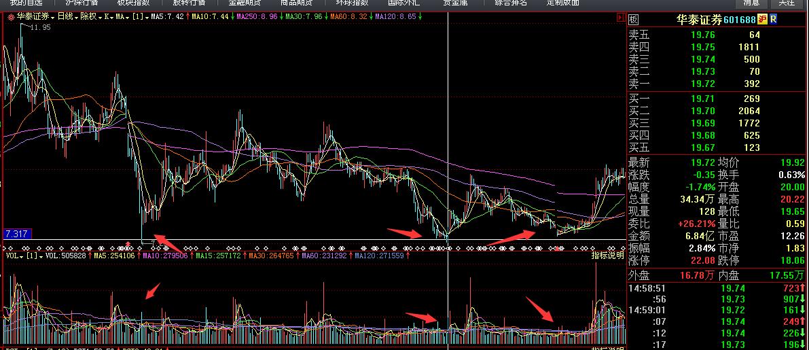Click the MA5:7.42 value label
The width and height of the screenshot is (809, 350).
pos(167,16)
